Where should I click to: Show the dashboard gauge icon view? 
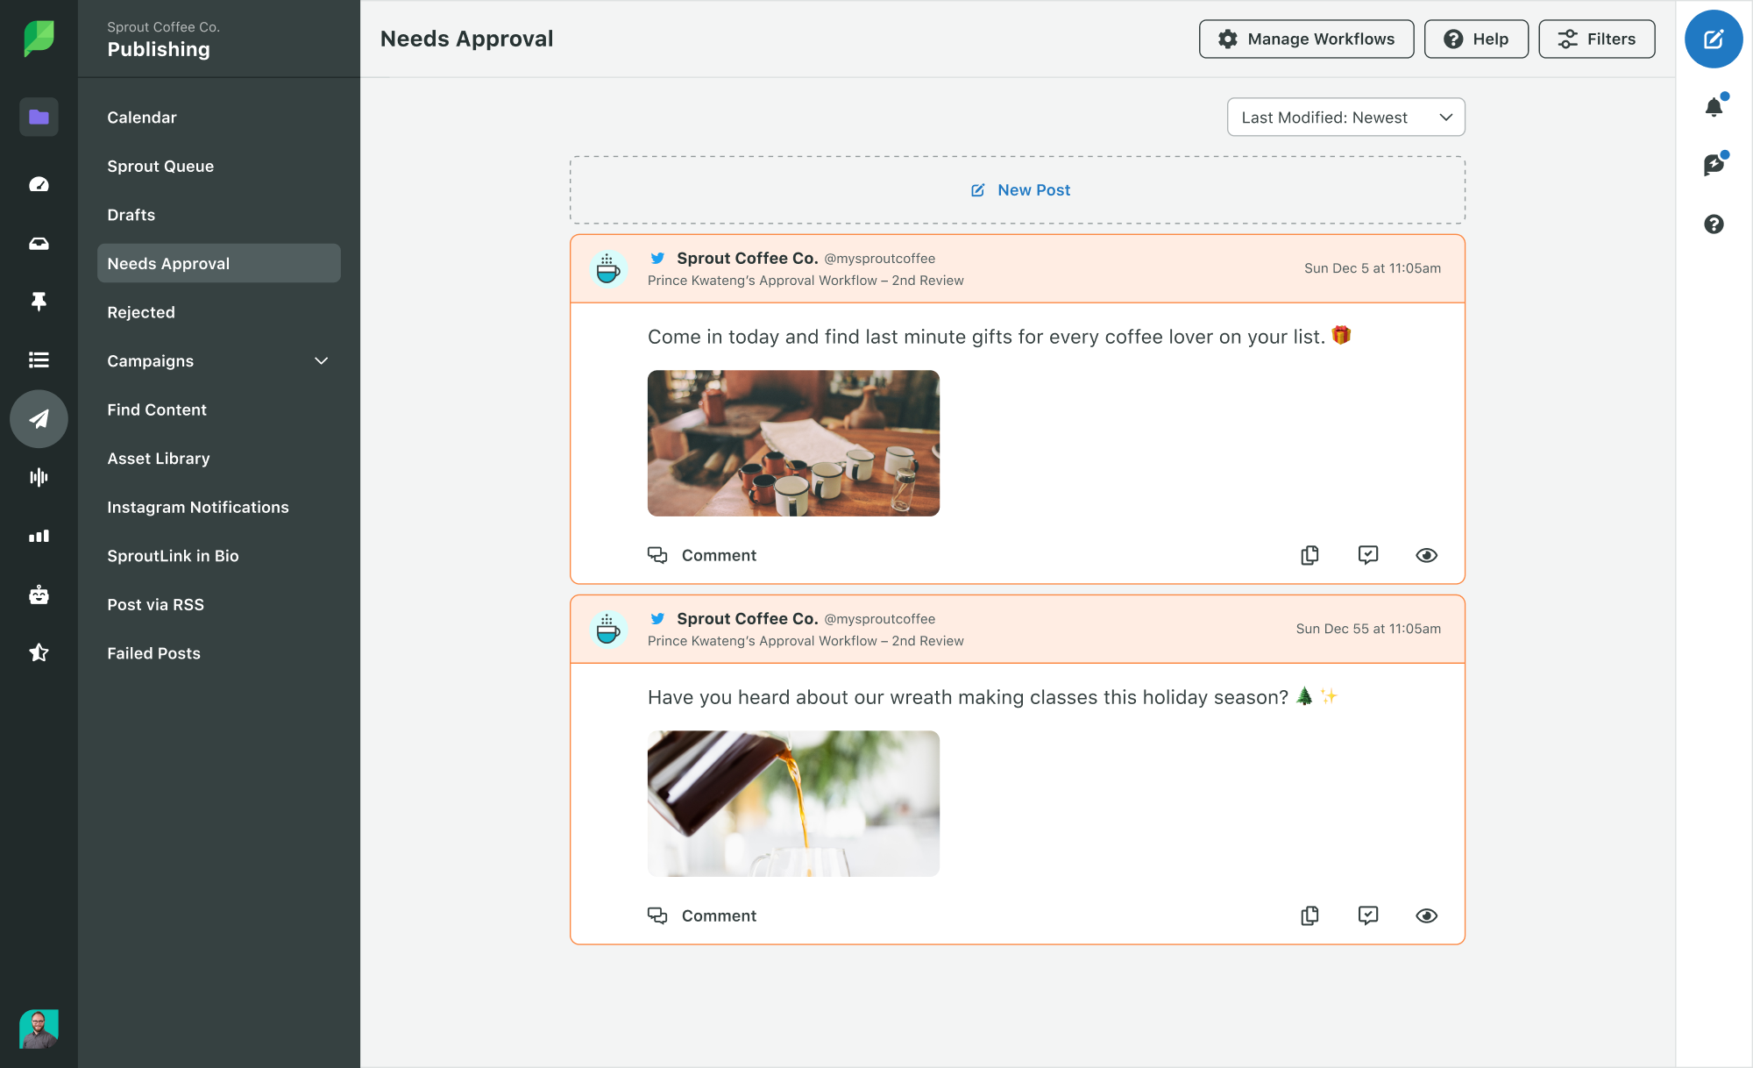pyautogui.click(x=39, y=183)
